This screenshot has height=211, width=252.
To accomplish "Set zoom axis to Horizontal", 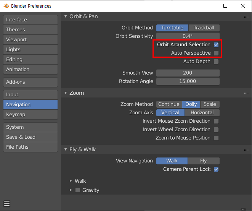I will [202, 113].
